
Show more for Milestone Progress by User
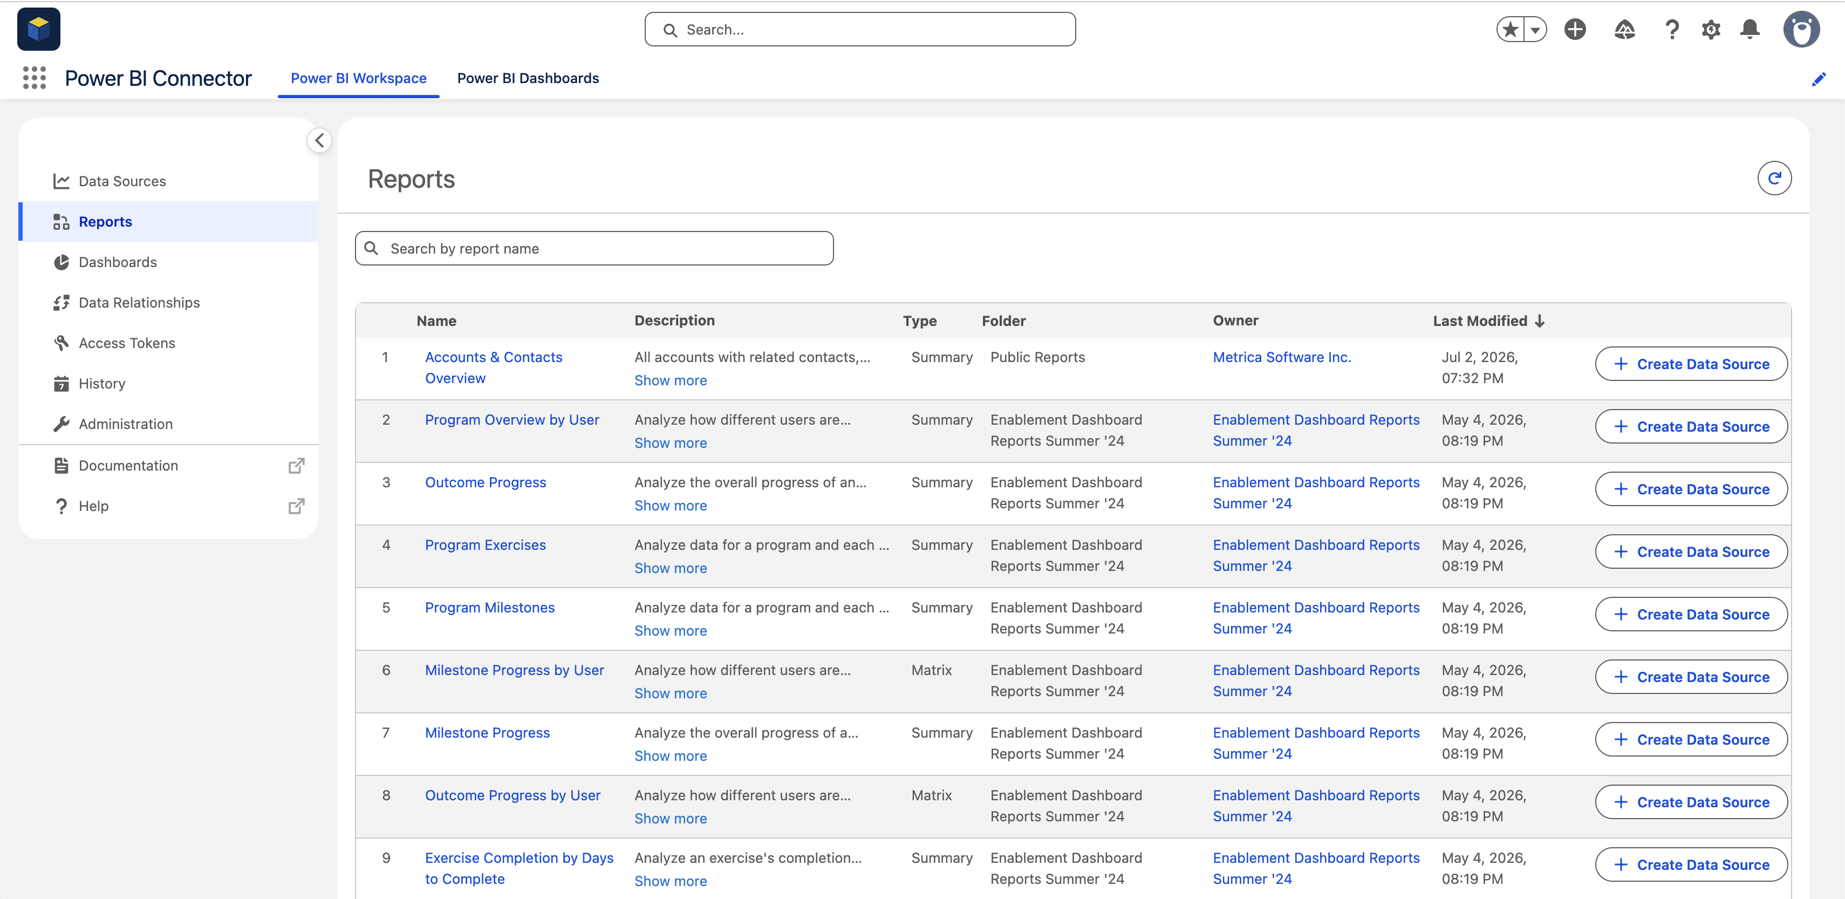coord(671,693)
